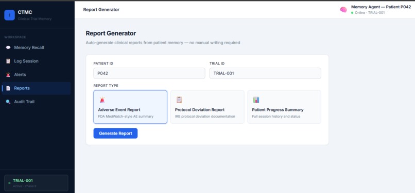Click the pink brain Memory Agent icon
Screen dimensions: 415x193
[343, 10]
